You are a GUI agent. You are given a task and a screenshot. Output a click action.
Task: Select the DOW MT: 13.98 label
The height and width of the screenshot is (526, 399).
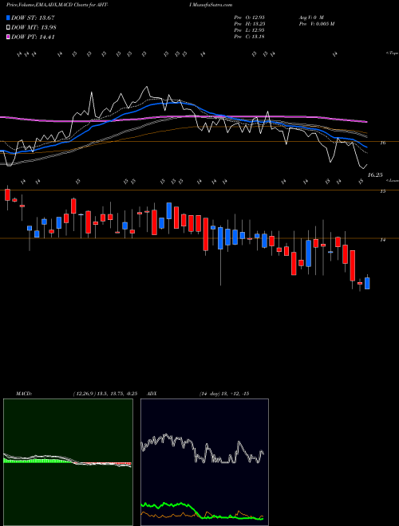point(34,28)
